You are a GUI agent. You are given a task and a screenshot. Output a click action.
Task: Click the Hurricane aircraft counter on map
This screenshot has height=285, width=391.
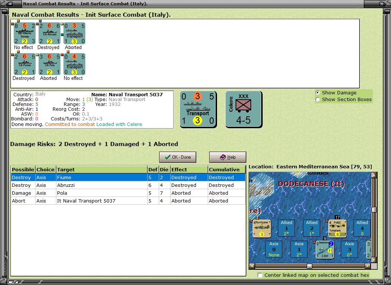point(262,228)
